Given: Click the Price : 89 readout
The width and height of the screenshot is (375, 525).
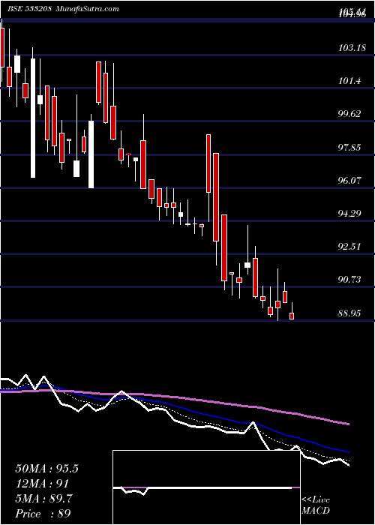Looking at the screenshot, I should (x=43, y=513).
